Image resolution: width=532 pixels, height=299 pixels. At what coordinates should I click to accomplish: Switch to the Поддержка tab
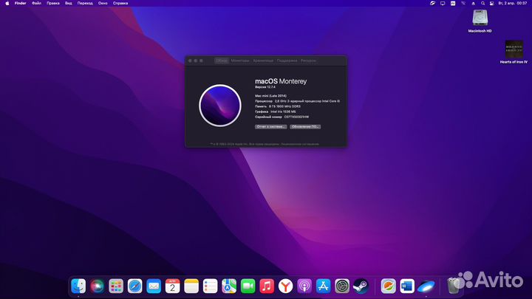pyautogui.click(x=287, y=61)
